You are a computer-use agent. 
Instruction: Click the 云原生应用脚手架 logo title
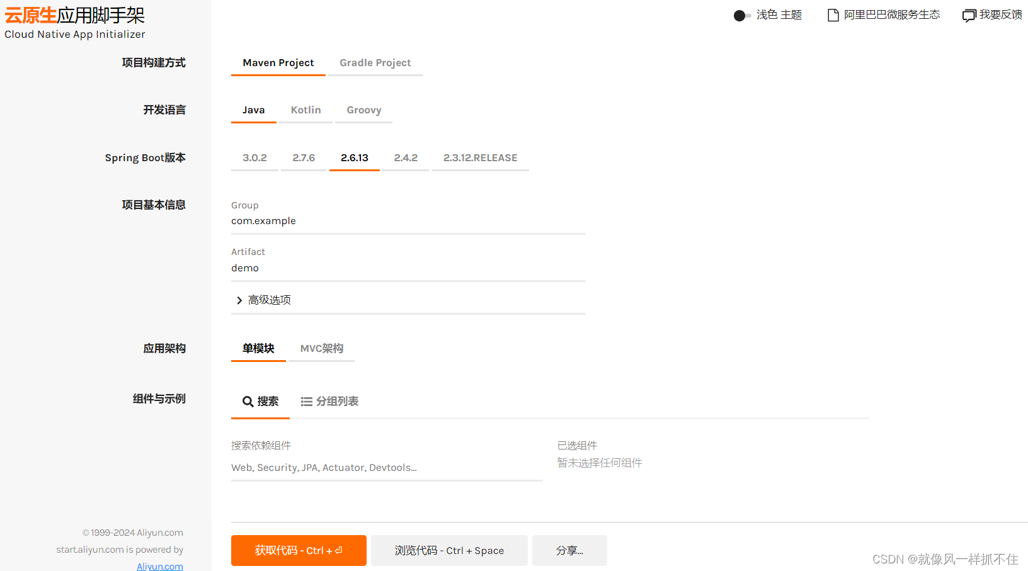[x=74, y=15]
